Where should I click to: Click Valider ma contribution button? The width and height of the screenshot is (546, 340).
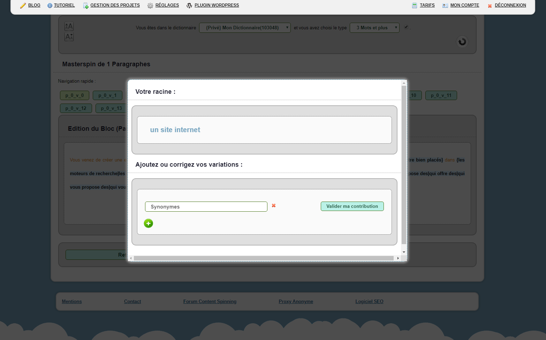tap(352, 206)
